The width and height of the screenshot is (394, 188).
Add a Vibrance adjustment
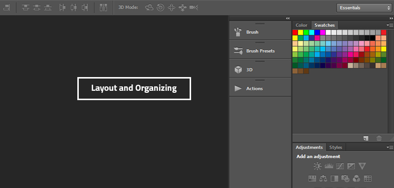[362, 166]
